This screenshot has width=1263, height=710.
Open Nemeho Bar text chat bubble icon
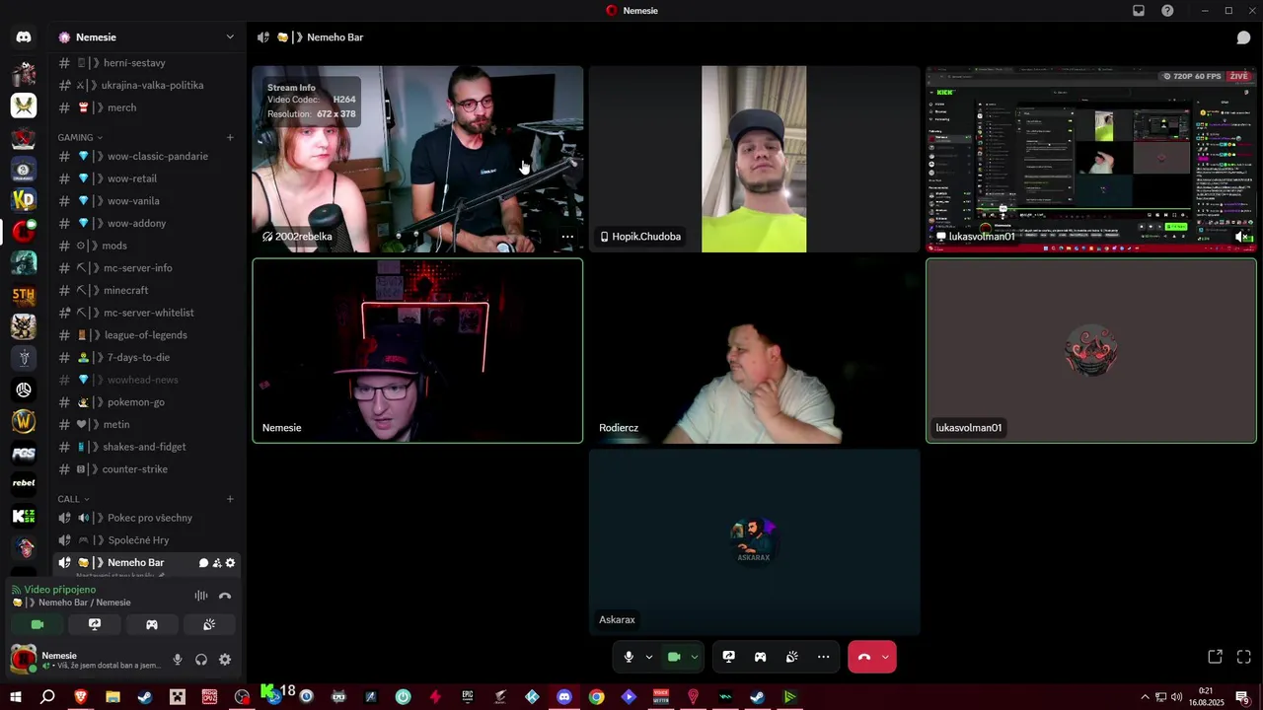click(x=204, y=563)
